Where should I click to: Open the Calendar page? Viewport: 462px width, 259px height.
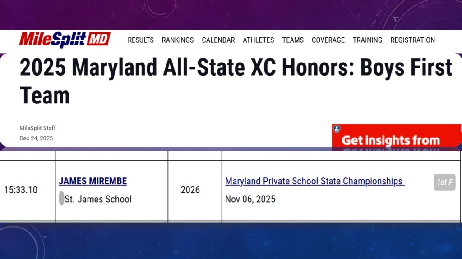218,40
